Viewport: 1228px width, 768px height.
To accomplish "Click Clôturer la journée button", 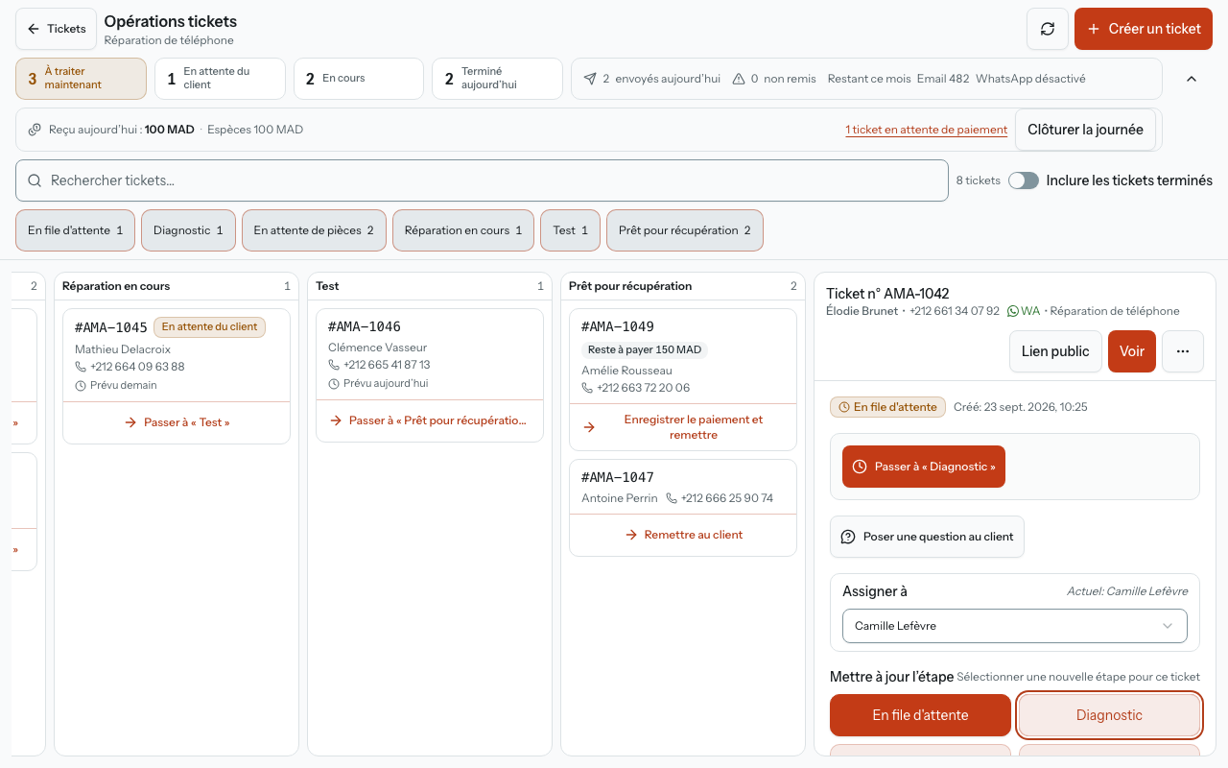I will pos(1085,130).
